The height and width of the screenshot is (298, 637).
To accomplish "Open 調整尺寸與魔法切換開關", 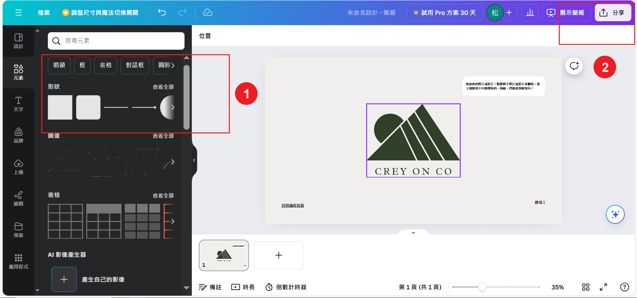I will 100,13.
